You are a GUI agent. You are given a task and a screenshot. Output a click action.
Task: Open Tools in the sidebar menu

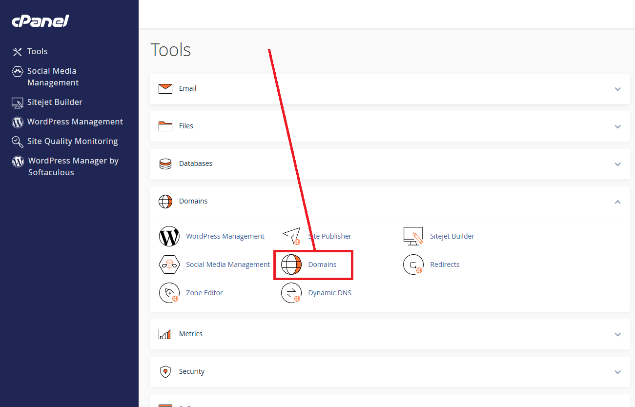[x=38, y=51]
